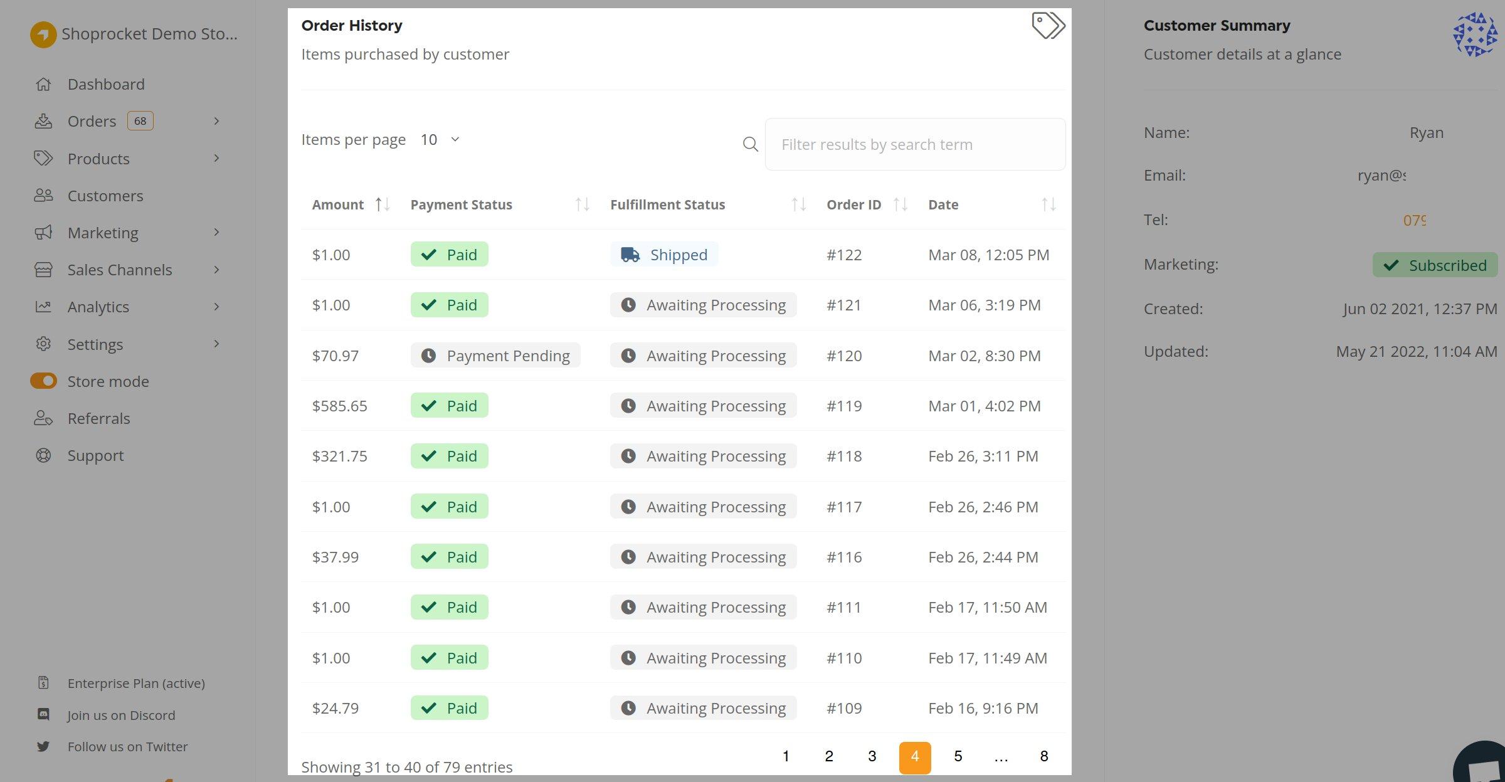The width and height of the screenshot is (1505, 782).
Task: Expand the Settings submenu chevron
Action: pyautogui.click(x=216, y=344)
